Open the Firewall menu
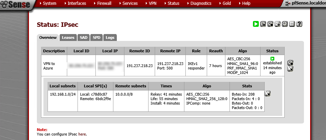This screenshot has height=140, width=326. [x=103, y=3]
